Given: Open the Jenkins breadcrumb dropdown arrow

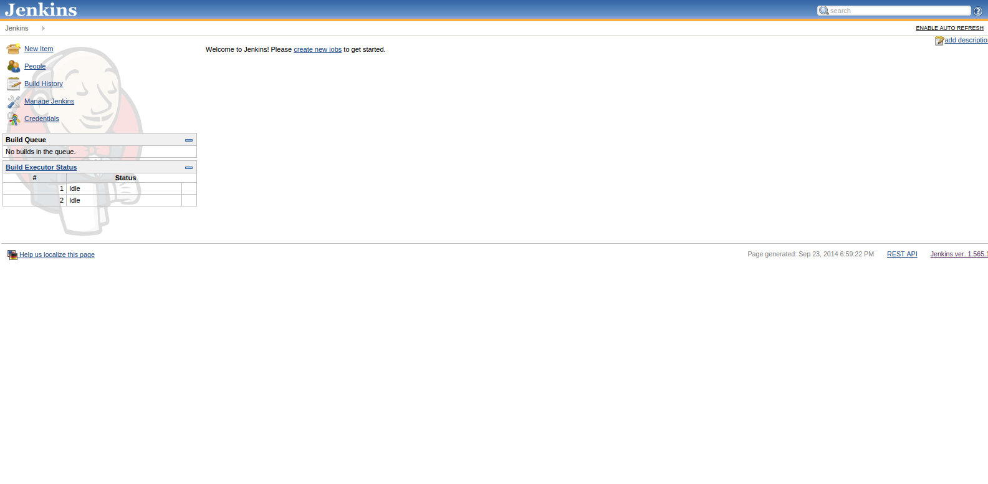Looking at the screenshot, I should 43,28.
